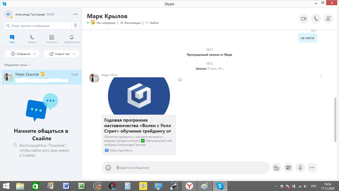Open the emoji picker in message box

pyautogui.click(x=108, y=168)
